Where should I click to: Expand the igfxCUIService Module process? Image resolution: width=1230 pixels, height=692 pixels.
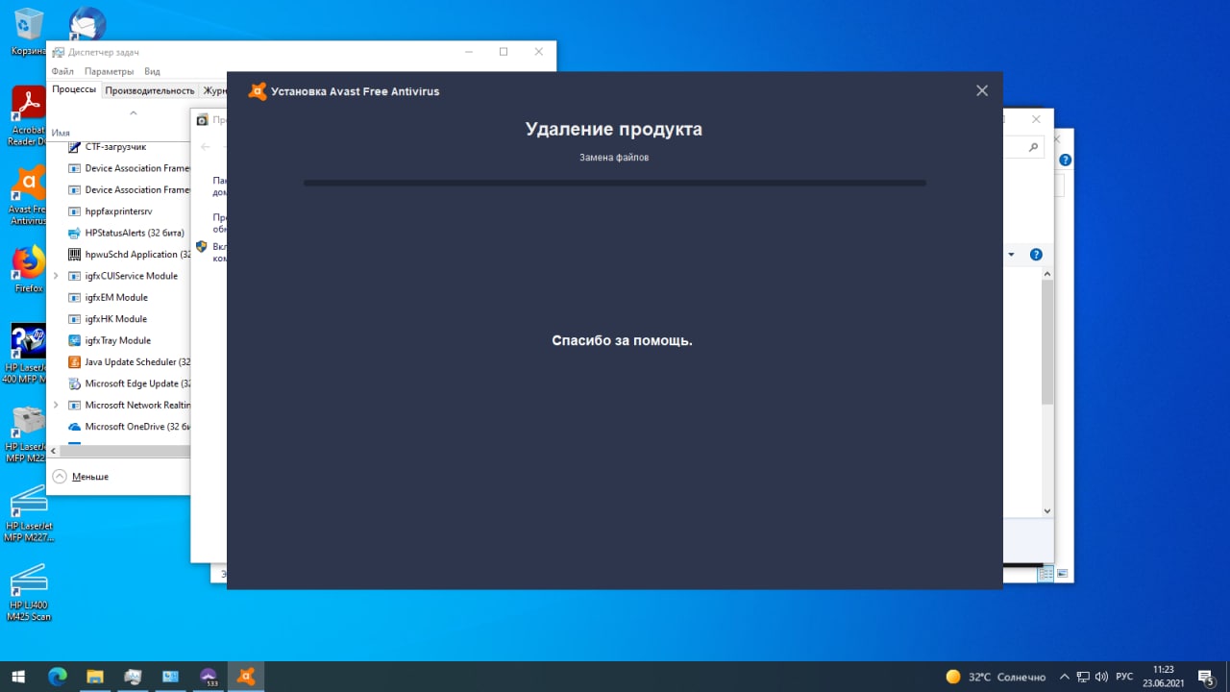coord(56,276)
